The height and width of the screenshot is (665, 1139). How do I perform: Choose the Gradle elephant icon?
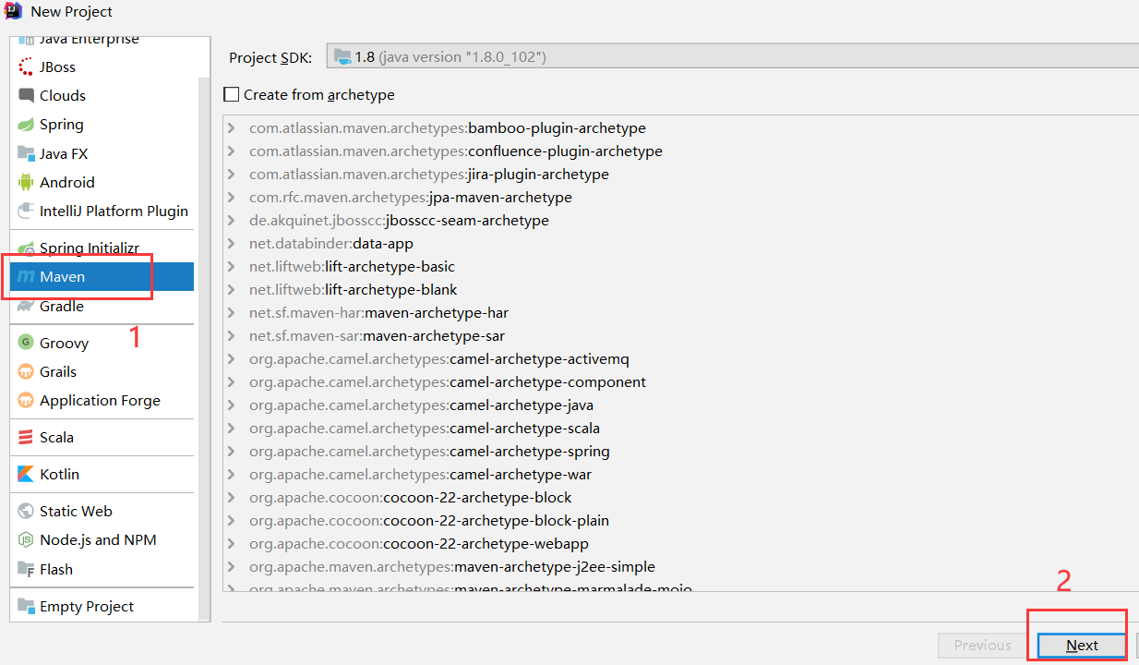pyautogui.click(x=26, y=306)
